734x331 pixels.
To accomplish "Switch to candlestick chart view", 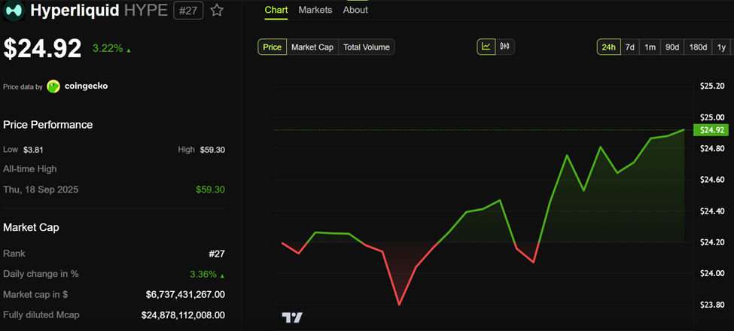I will tap(504, 47).
